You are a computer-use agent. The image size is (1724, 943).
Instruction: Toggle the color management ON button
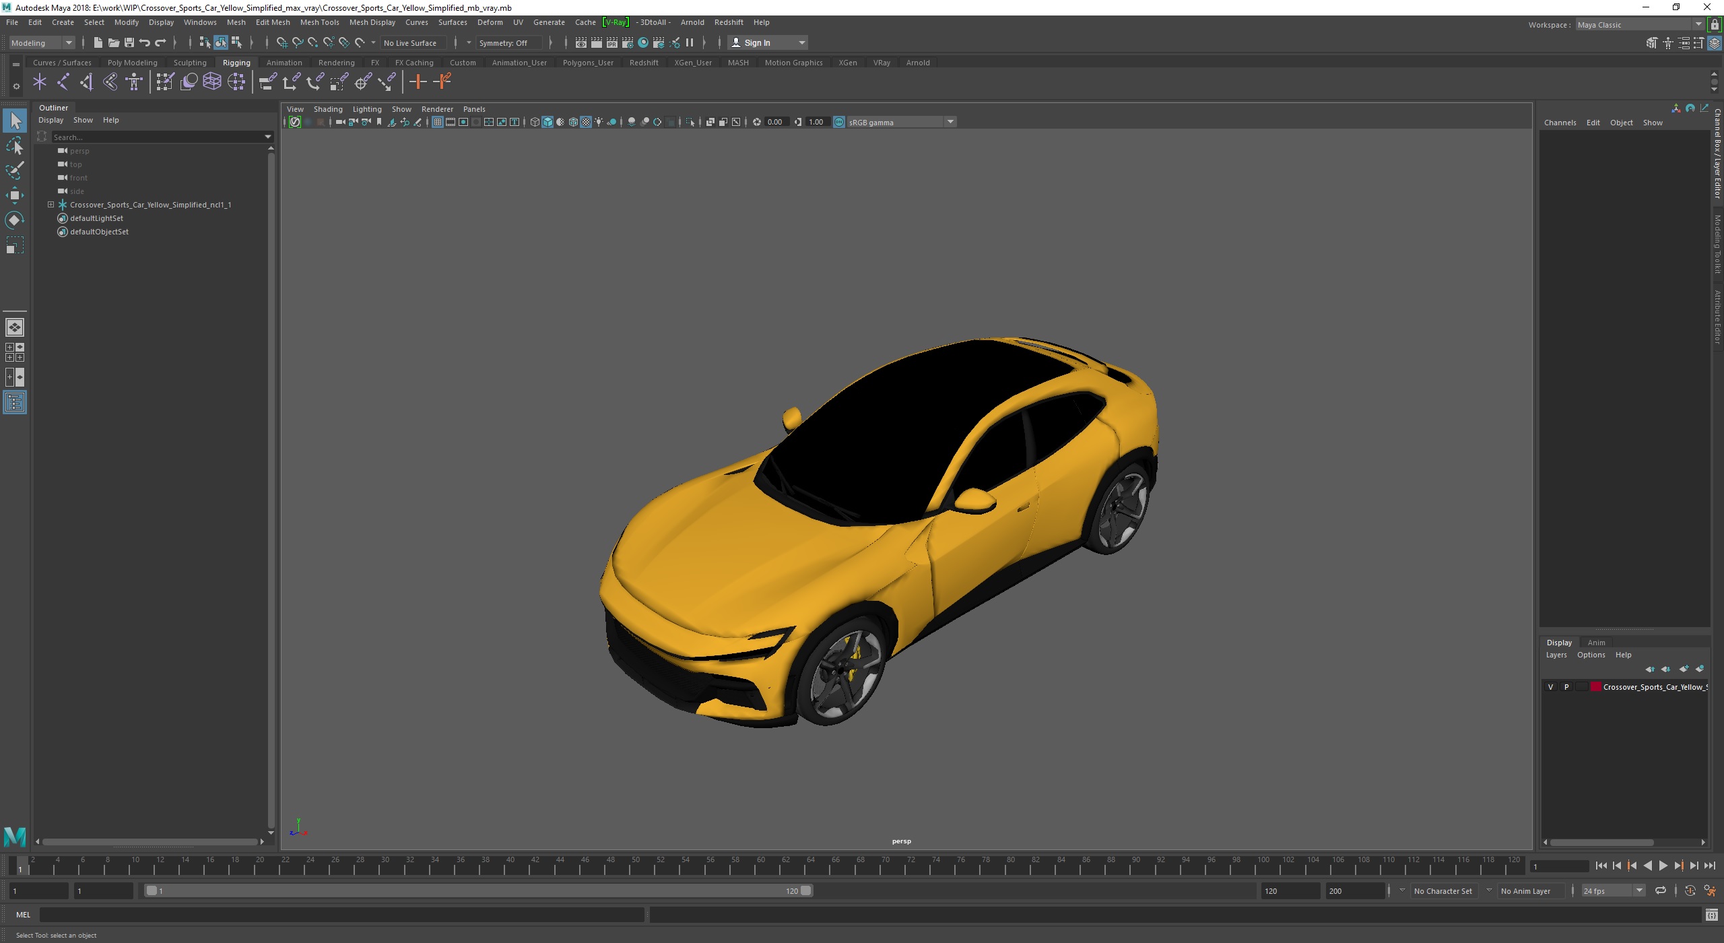839,122
